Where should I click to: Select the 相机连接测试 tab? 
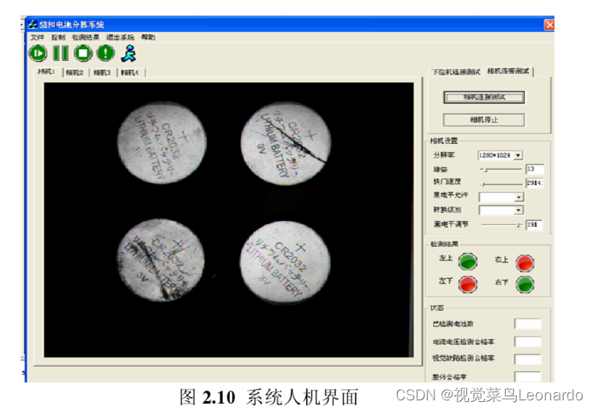click(x=508, y=71)
